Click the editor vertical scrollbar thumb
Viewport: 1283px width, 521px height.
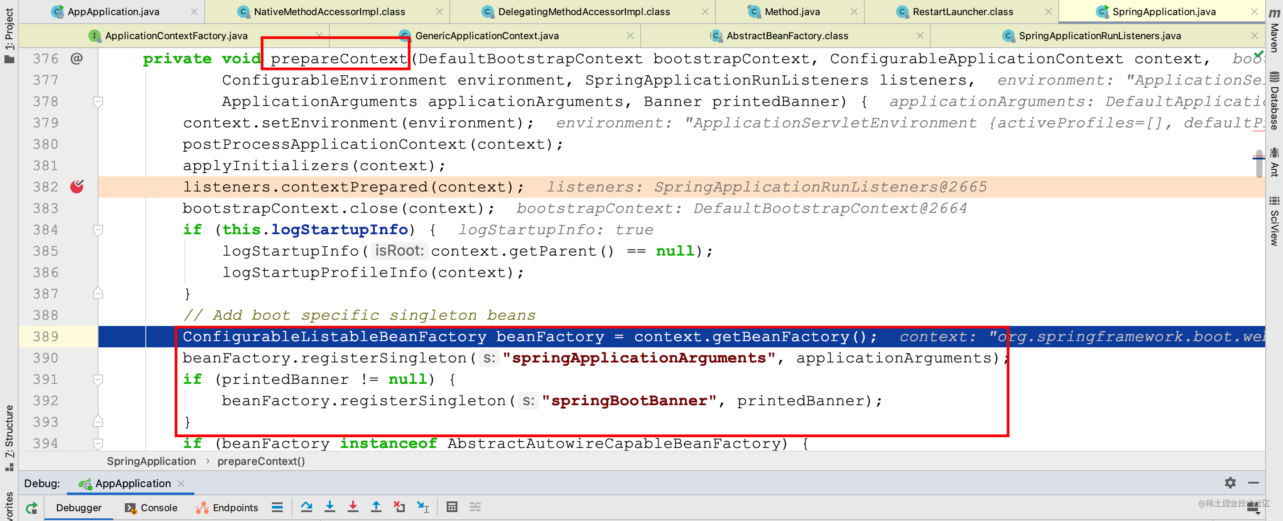pyautogui.click(x=1259, y=164)
